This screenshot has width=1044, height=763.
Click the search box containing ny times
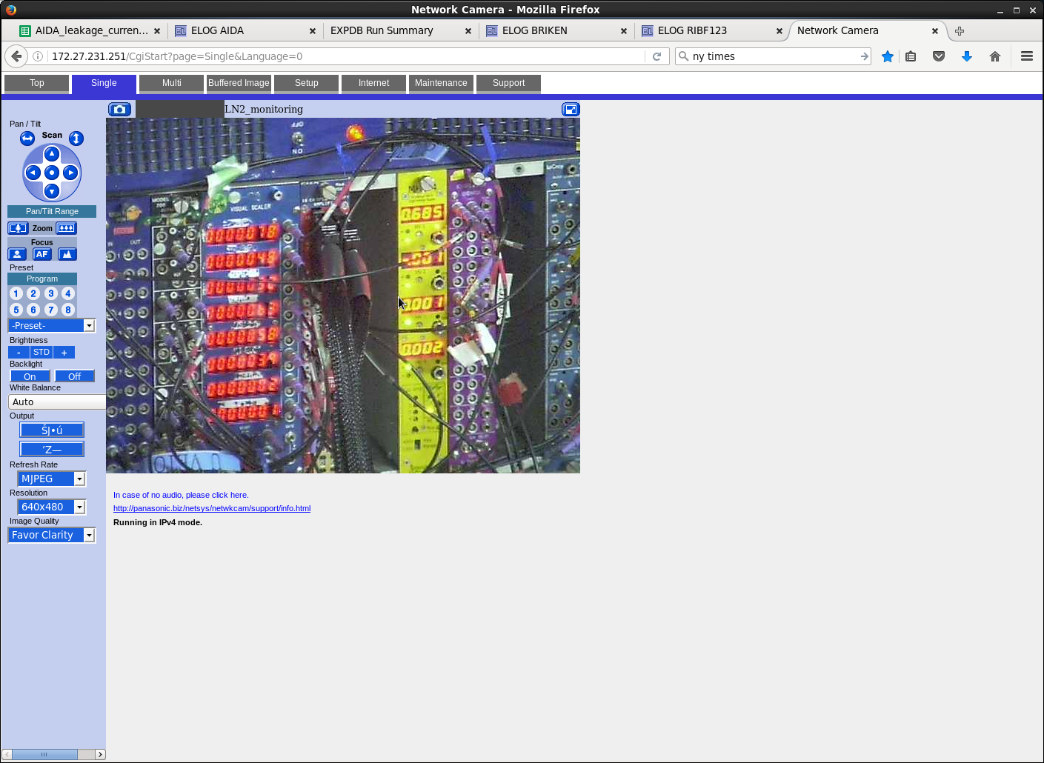click(x=774, y=56)
